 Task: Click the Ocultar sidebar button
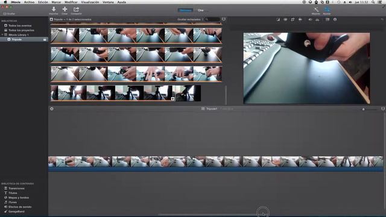tap(9, 14)
